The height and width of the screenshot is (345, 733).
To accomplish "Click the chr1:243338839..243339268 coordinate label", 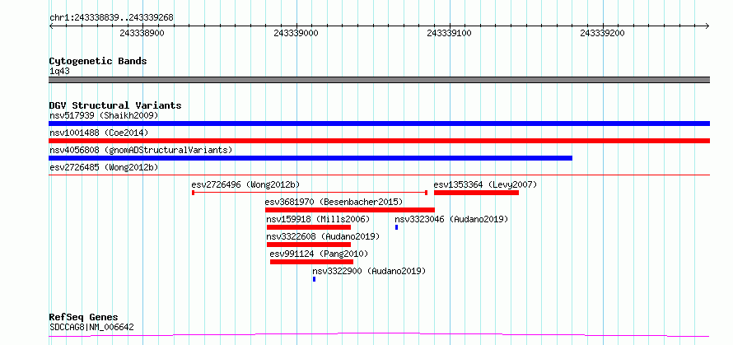I will [111, 18].
